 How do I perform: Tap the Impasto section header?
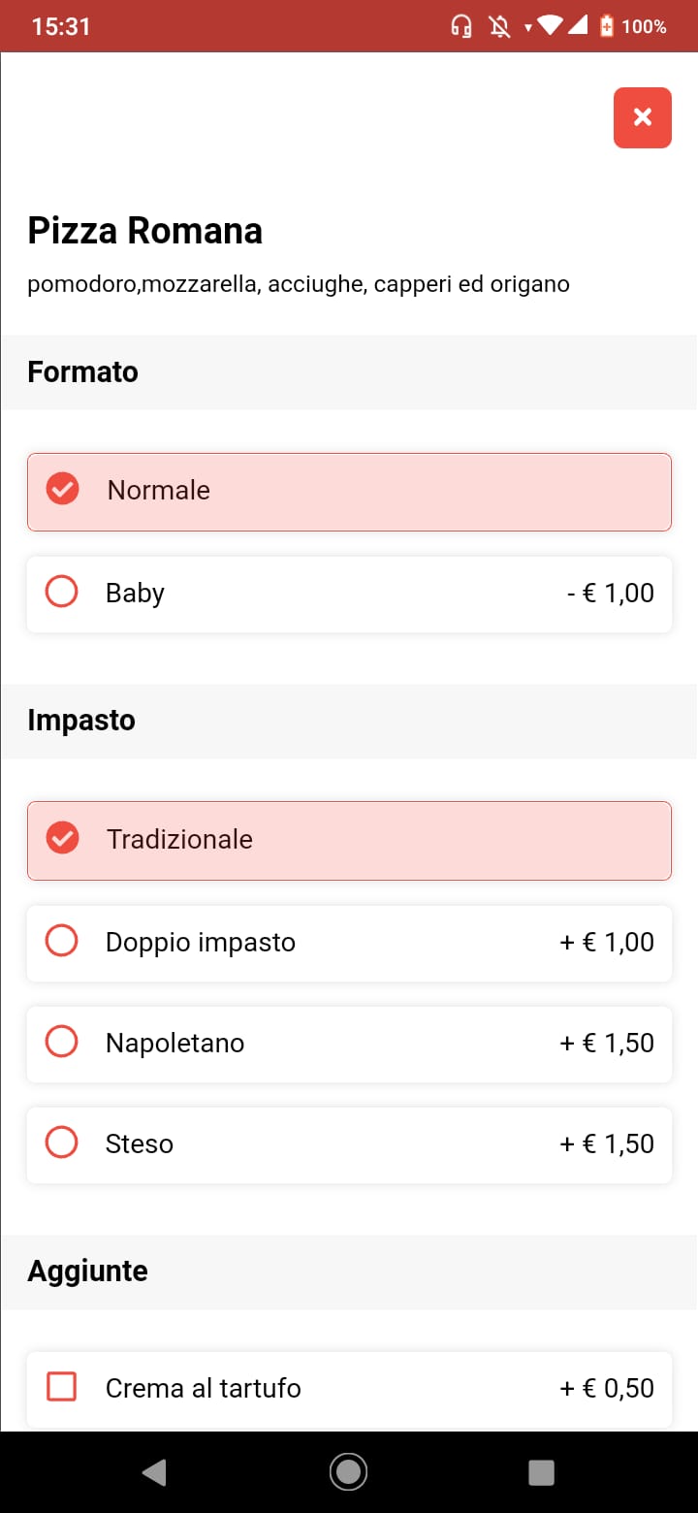81,721
